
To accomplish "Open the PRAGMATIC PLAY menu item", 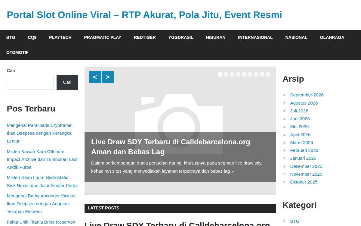I will point(103,37).
